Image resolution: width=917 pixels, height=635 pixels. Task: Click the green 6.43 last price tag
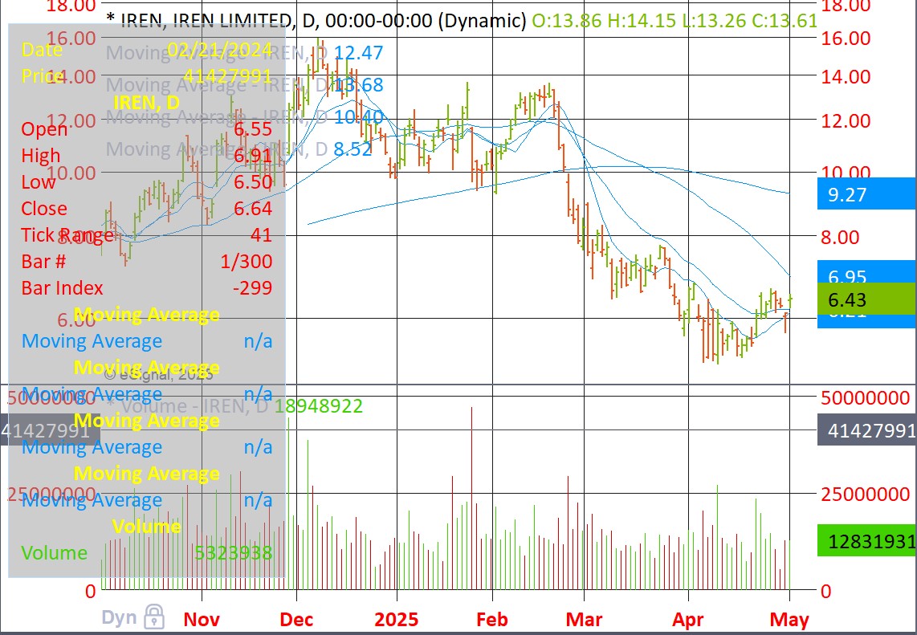coord(866,299)
